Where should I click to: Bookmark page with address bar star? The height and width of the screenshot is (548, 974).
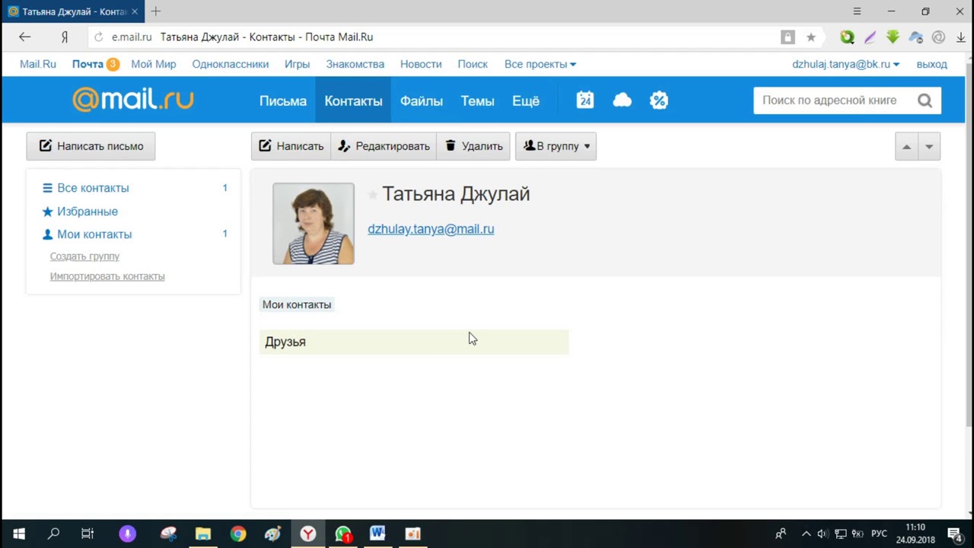tap(811, 37)
